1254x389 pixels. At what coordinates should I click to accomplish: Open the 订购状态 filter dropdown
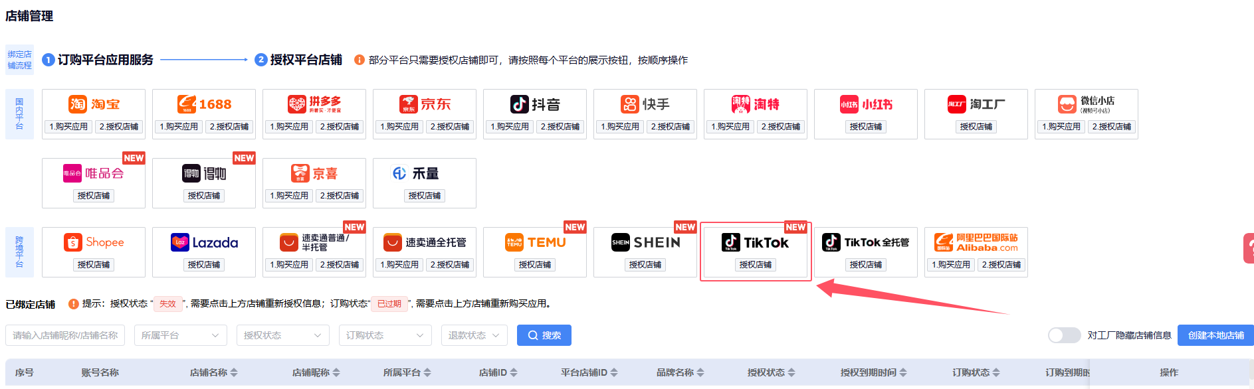click(385, 335)
